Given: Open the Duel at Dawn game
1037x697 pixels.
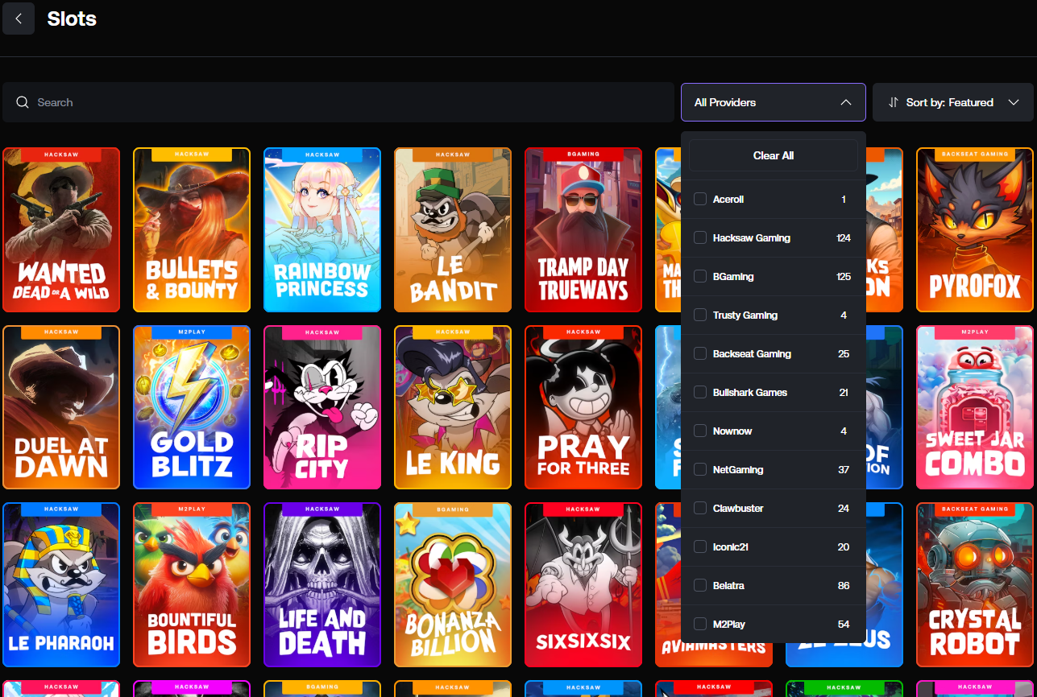Looking at the screenshot, I should coord(61,407).
